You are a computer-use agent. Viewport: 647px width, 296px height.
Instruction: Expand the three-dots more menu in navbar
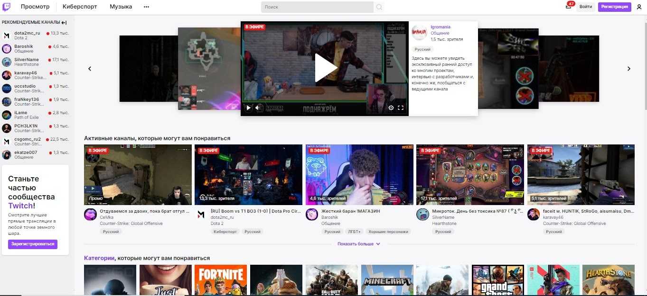pos(146,7)
